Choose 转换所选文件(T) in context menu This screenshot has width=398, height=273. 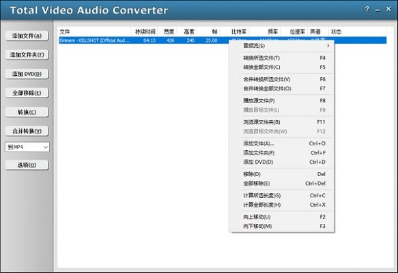click(282, 58)
